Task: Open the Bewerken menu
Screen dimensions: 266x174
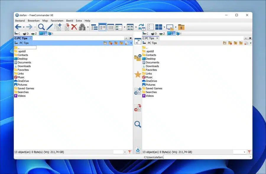Action: tap(34, 21)
